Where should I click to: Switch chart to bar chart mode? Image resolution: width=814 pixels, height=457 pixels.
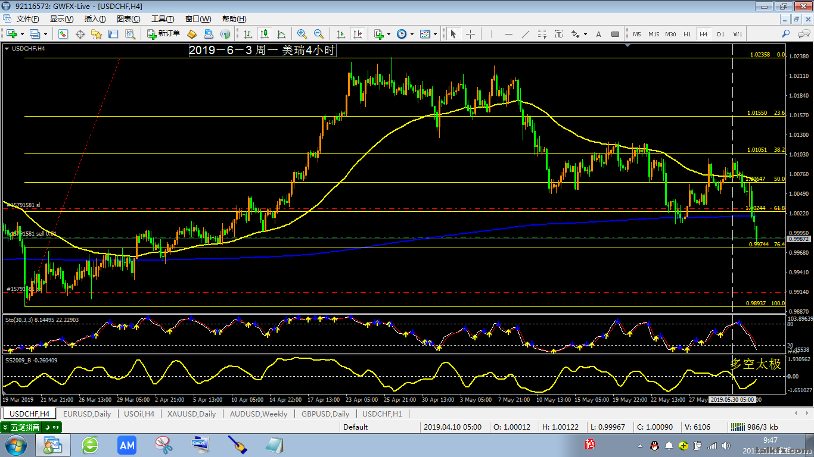point(248,34)
